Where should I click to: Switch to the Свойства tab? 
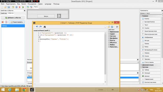click(4, 13)
